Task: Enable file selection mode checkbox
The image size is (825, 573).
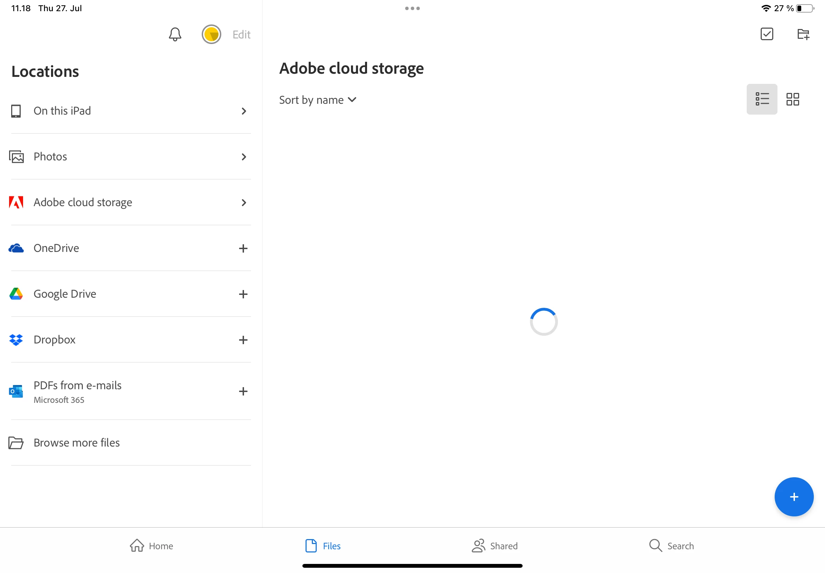Action: pyautogui.click(x=767, y=35)
